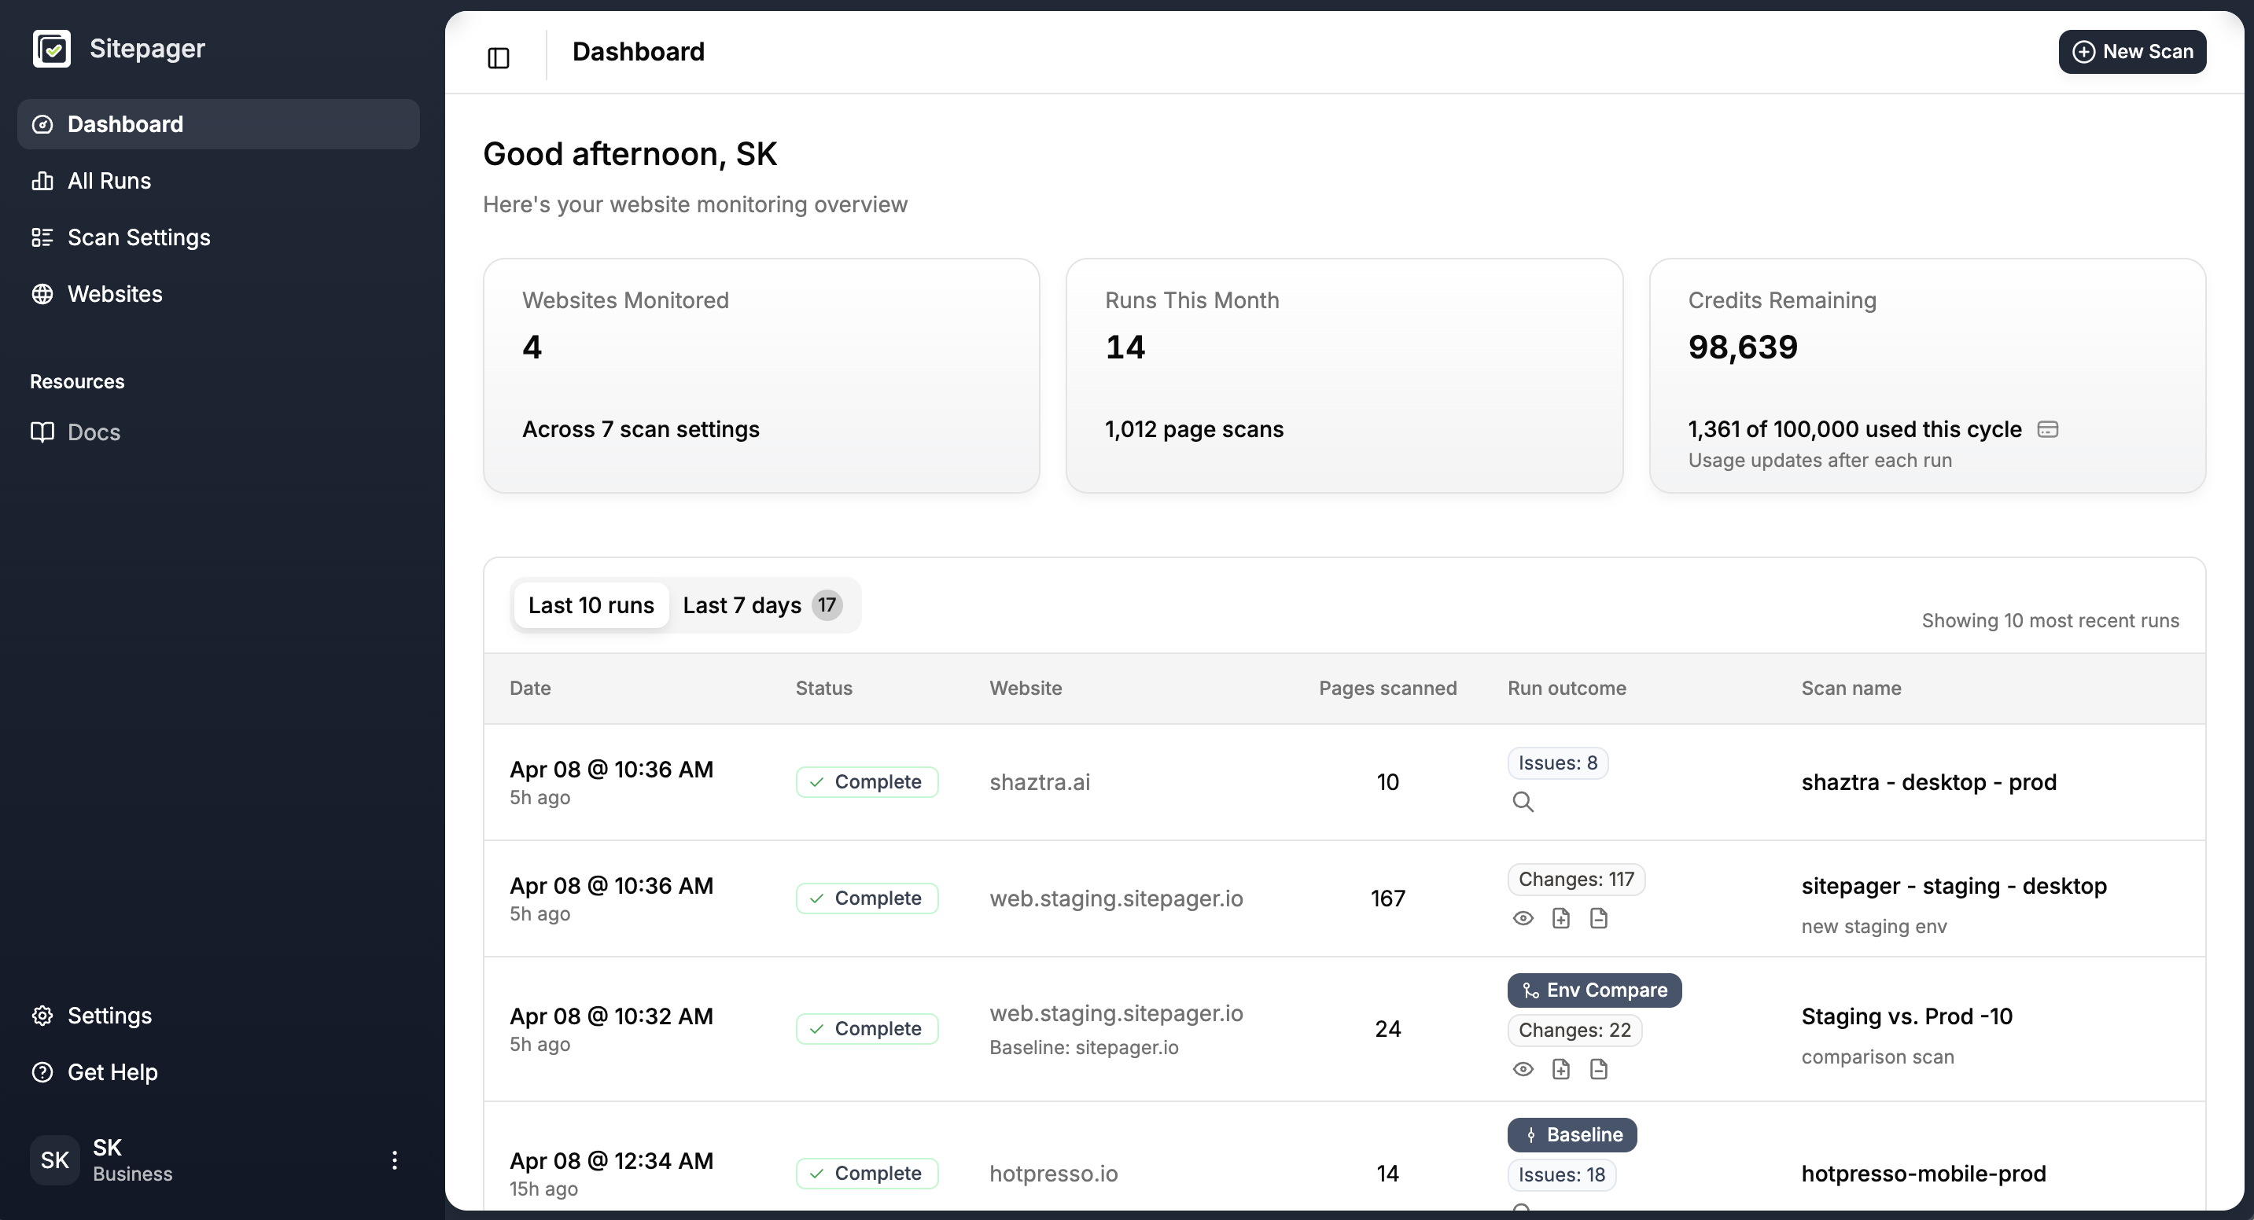The height and width of the screenshot is (1220, 2254).
Task: Toggle the eye icon on the Staging vs. Prod comparison scan
Action: click(1523, 1069)
